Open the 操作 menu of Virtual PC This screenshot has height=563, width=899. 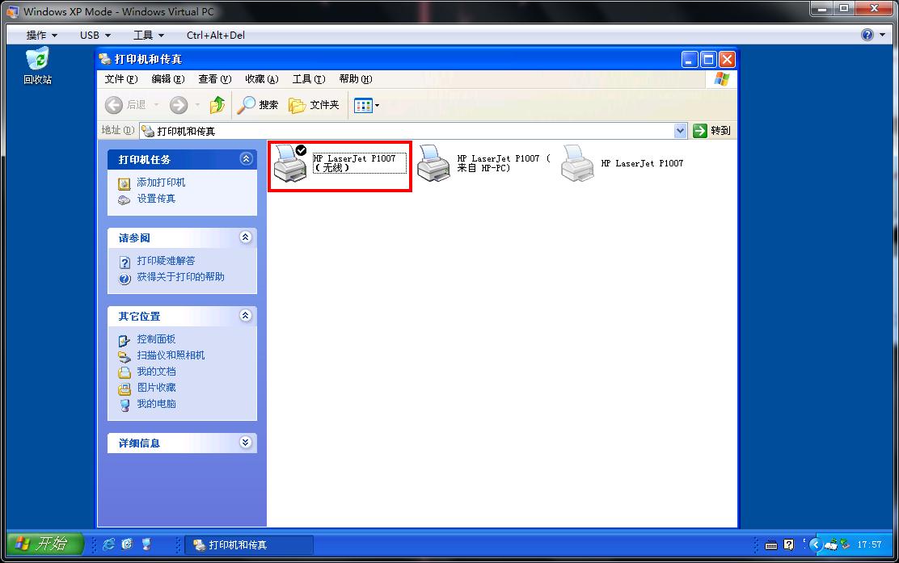coord(42,35)
